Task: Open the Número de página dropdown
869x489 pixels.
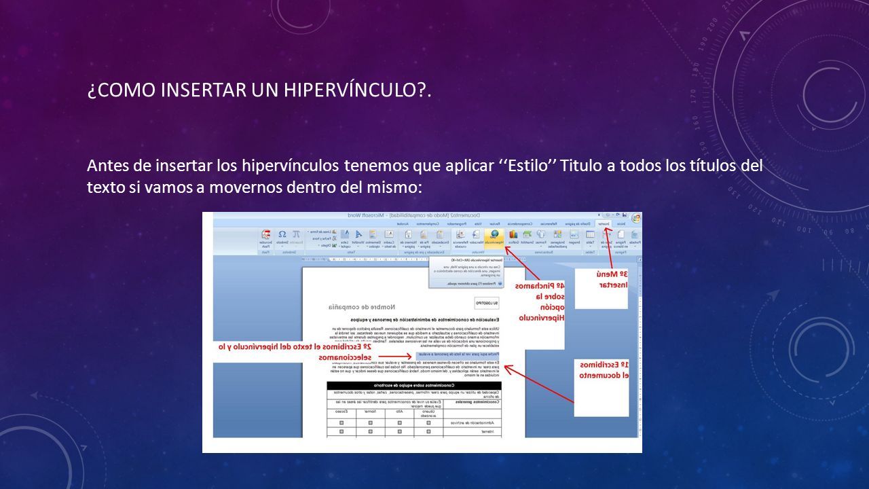Action: point(409,238)
